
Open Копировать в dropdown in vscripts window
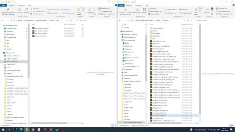pos(170,13)
